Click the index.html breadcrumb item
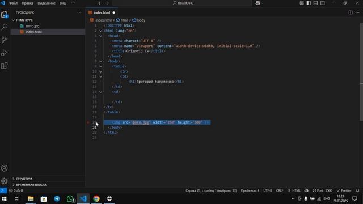The height and width of the screenshot is (204, 363). (101, 20)
